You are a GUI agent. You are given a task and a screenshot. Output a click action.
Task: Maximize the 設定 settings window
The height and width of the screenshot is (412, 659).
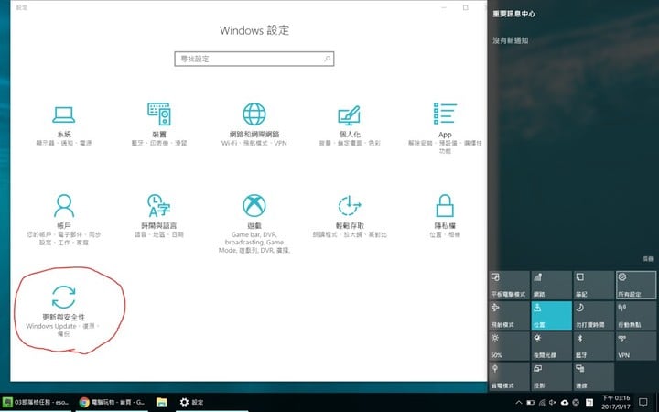[465, 7]
